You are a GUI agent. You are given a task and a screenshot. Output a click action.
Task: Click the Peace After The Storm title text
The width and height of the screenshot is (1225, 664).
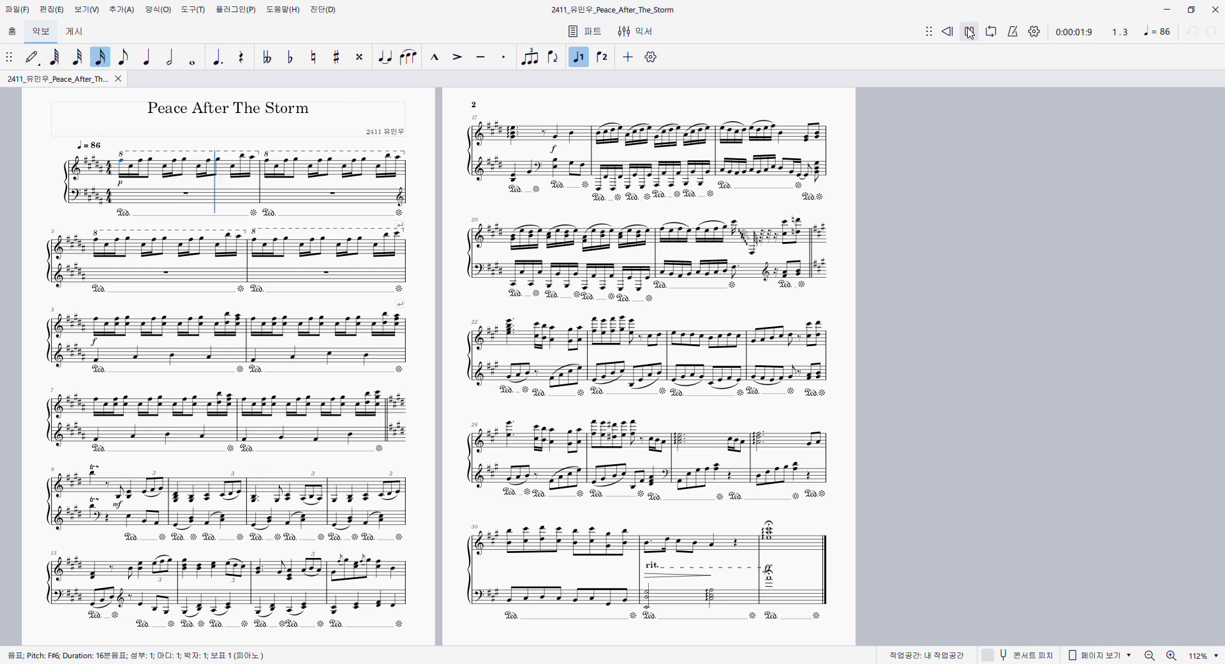point(228,108)
